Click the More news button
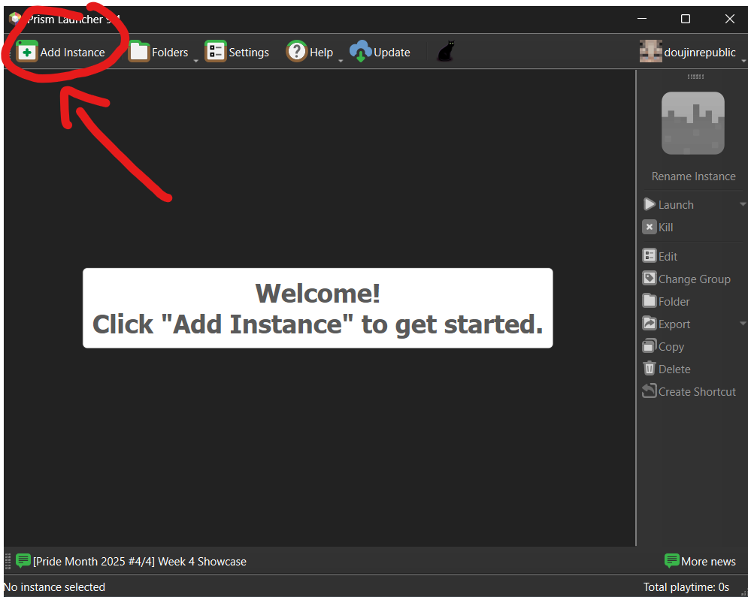 coord(700,561)
